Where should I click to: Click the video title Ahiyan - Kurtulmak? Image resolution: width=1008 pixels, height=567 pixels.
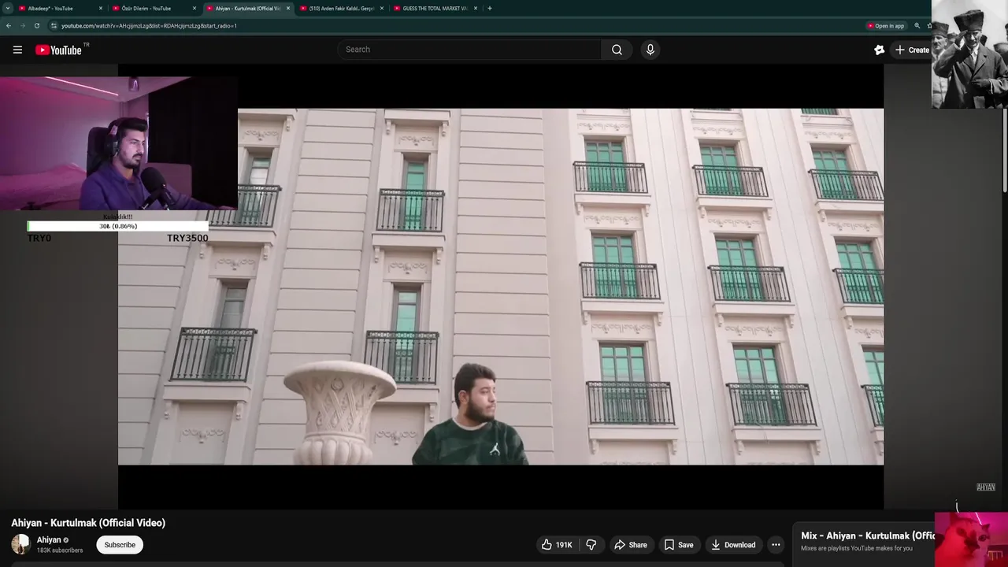(x=88, y=523)
